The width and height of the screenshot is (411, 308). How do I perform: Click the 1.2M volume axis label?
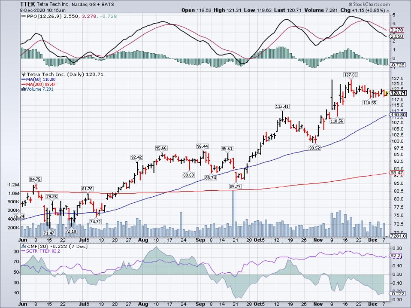[14, 185]
